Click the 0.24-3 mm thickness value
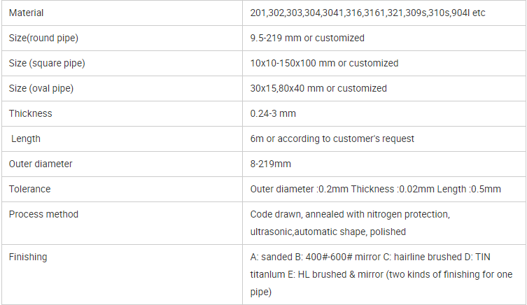527x305 pixels. coord(273,113)
